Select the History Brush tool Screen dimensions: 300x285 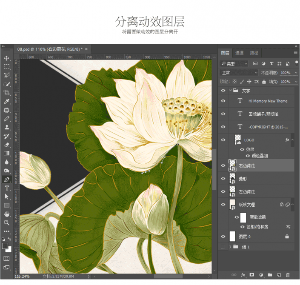pyautogui.click(x=6, y=136)
